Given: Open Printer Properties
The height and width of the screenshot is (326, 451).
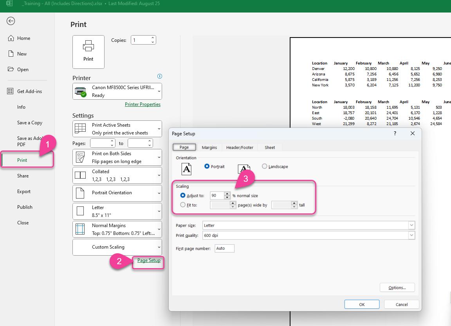Looking at the screenshot, I should (143, 104).
